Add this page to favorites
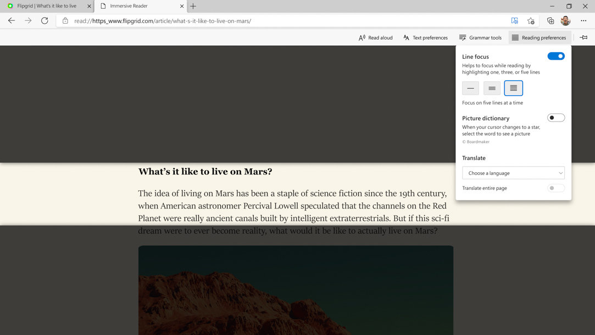The height and width of the screenshot is (335, 595). pyautogui.click(x=531, y=21)
